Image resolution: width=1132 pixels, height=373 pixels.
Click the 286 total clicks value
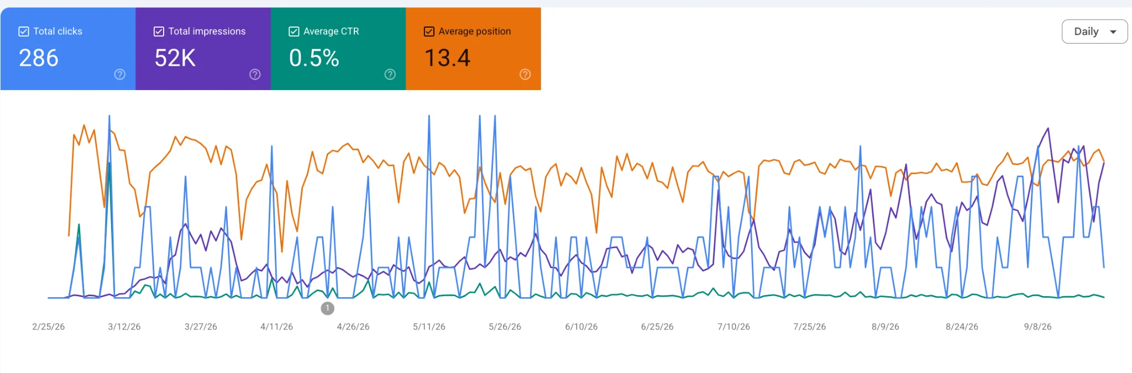39,58
